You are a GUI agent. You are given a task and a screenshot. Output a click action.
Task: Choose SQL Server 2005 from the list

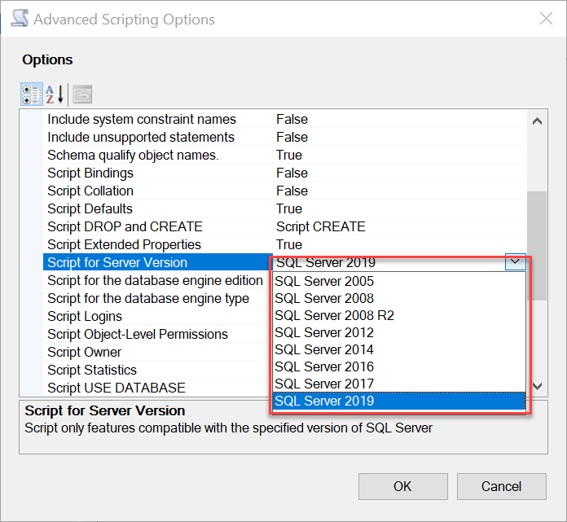(399, 281)
